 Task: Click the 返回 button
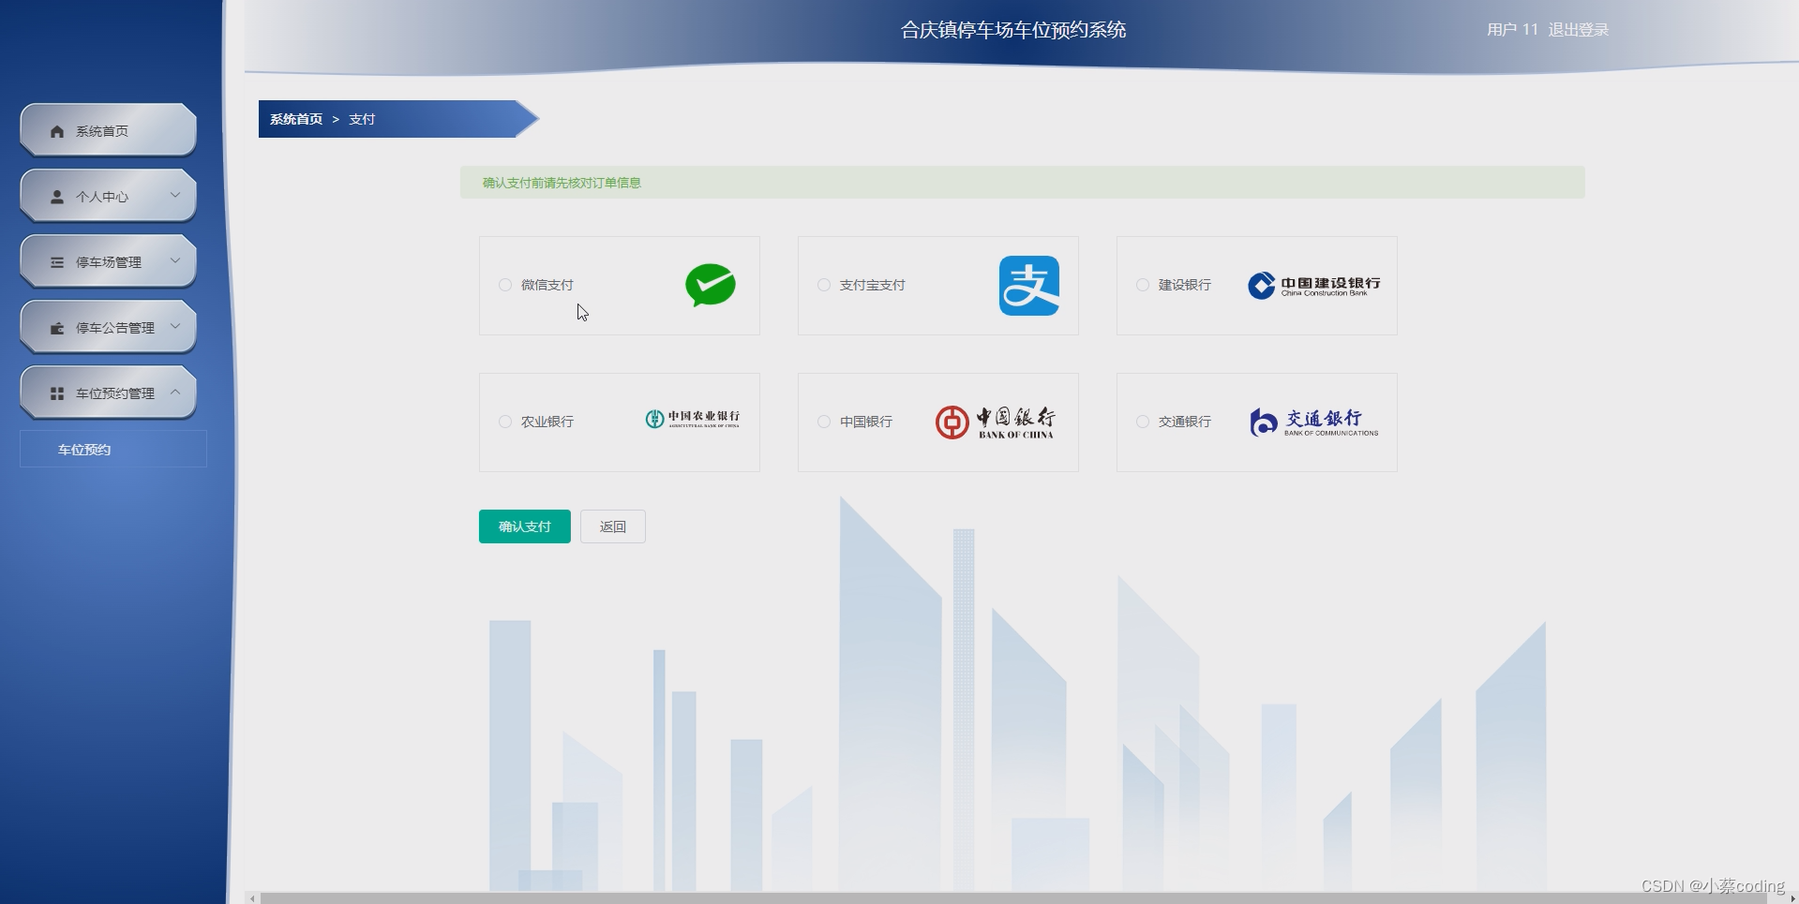(613, 526)
